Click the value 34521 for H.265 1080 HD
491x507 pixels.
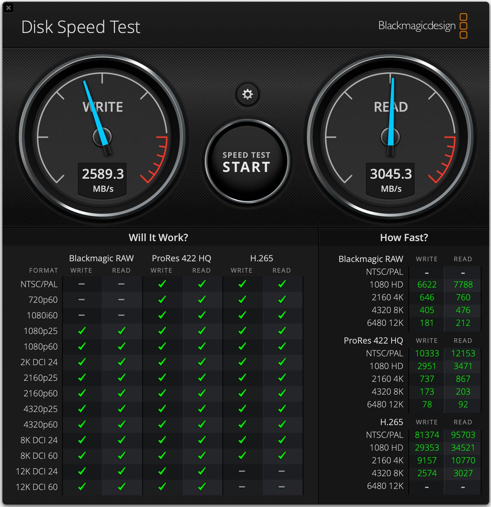(463, 448)
